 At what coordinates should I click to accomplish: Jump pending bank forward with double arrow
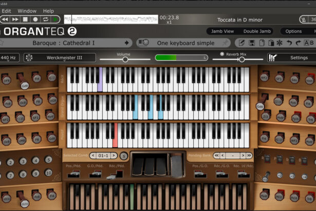[249, 155]
